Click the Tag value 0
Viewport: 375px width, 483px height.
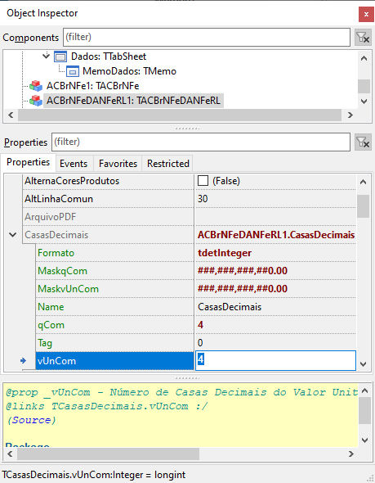(200, 342)
